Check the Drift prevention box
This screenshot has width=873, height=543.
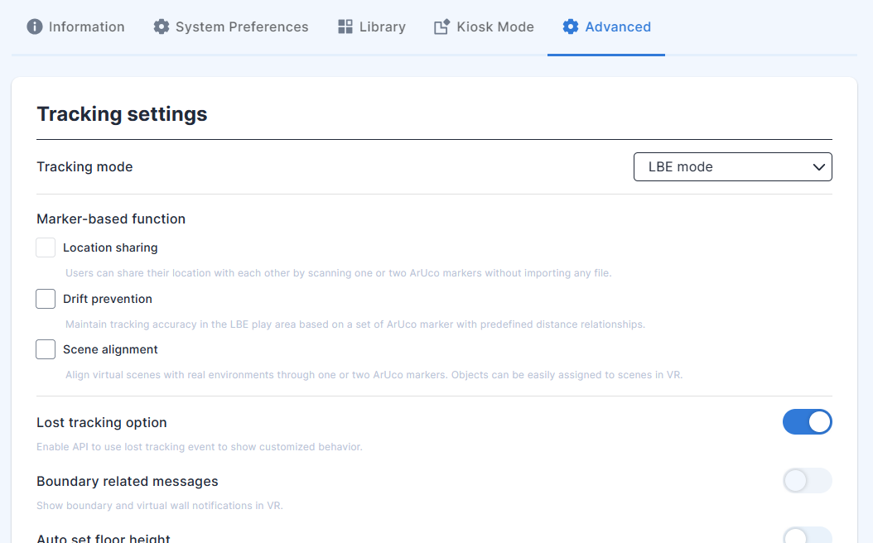tap(46, 299)
